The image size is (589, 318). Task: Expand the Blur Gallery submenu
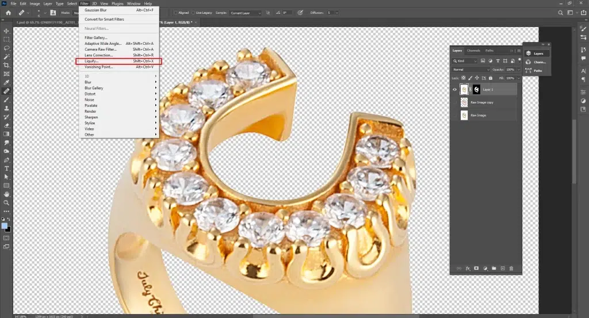120,88
